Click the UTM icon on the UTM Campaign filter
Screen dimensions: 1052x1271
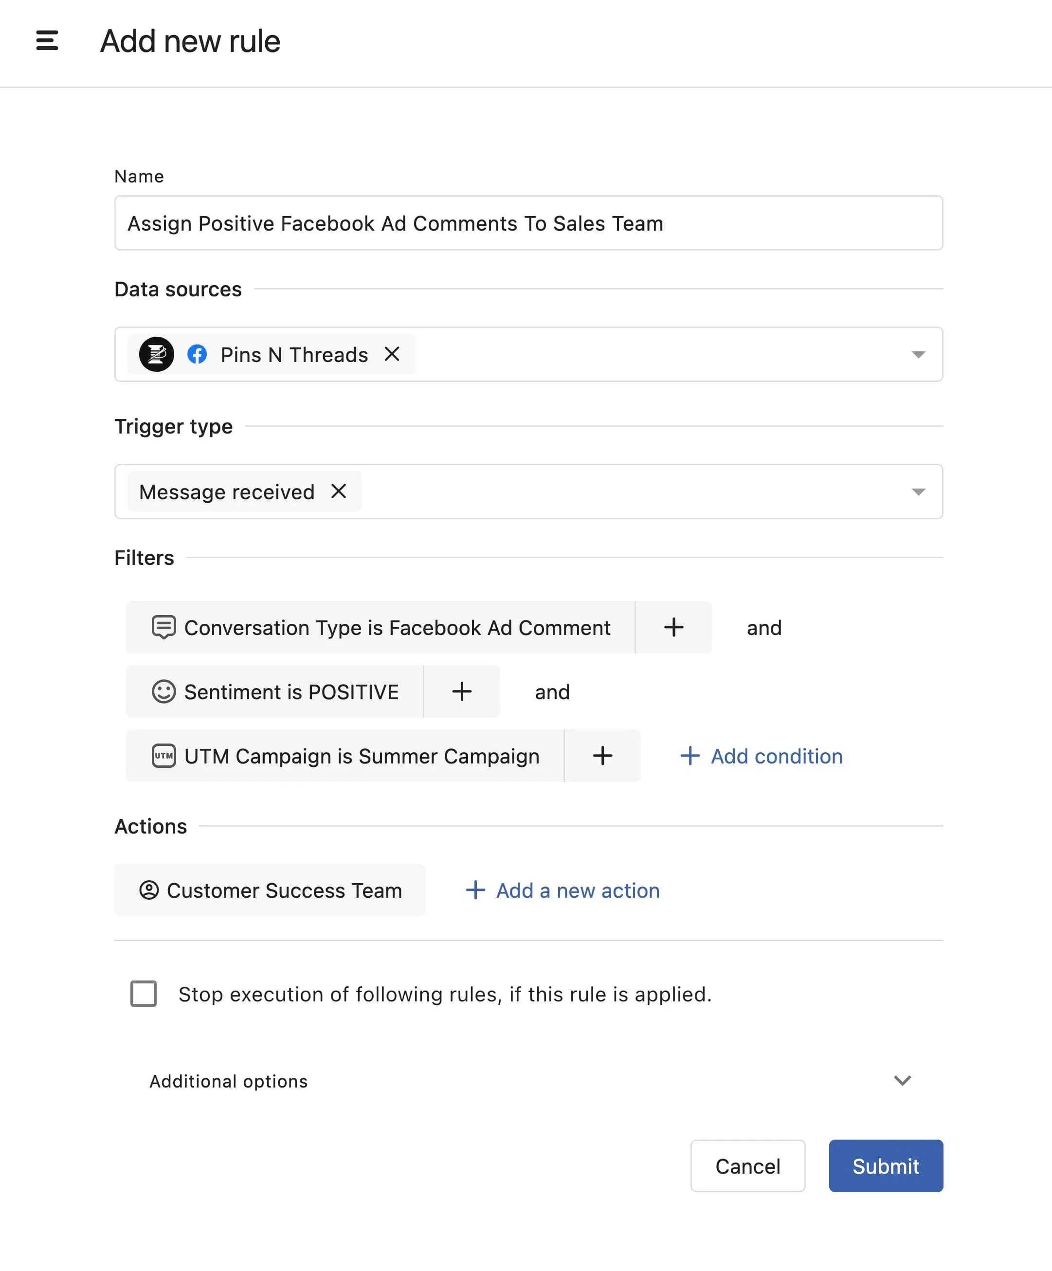(x=163, y=756)
